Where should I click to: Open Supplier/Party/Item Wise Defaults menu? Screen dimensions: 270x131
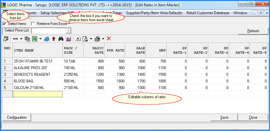pyautogui.click(x=154, y=13)
